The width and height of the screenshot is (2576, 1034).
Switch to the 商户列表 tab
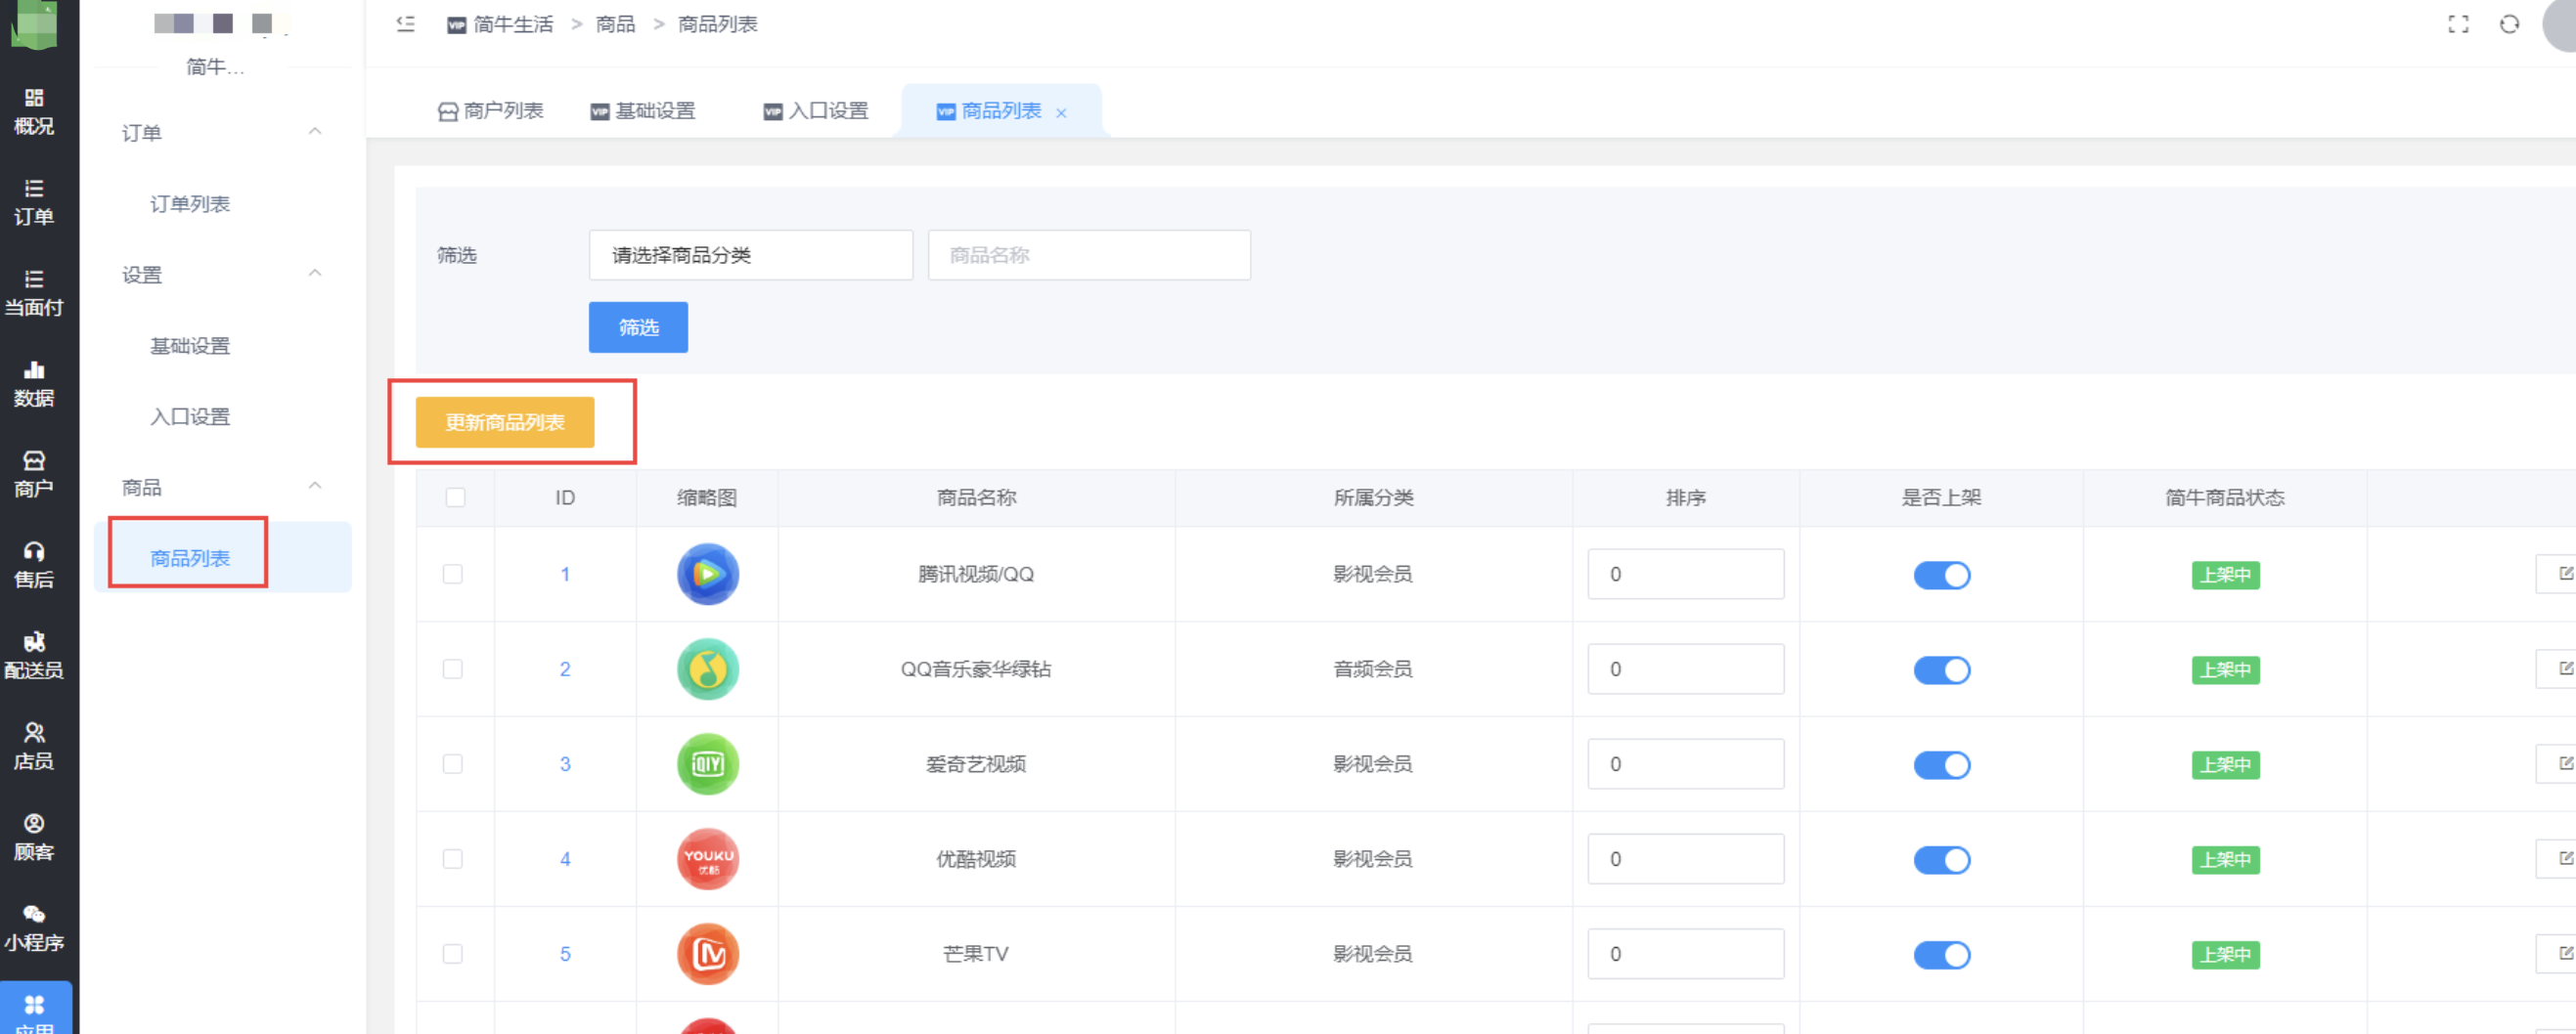click(x=491, y=110)
